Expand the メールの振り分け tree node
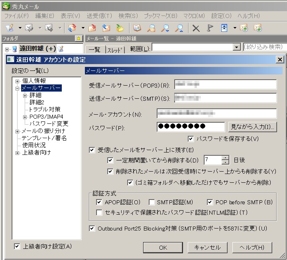The width and height of the screenshot is (287, 260). [x=18, y=131]
